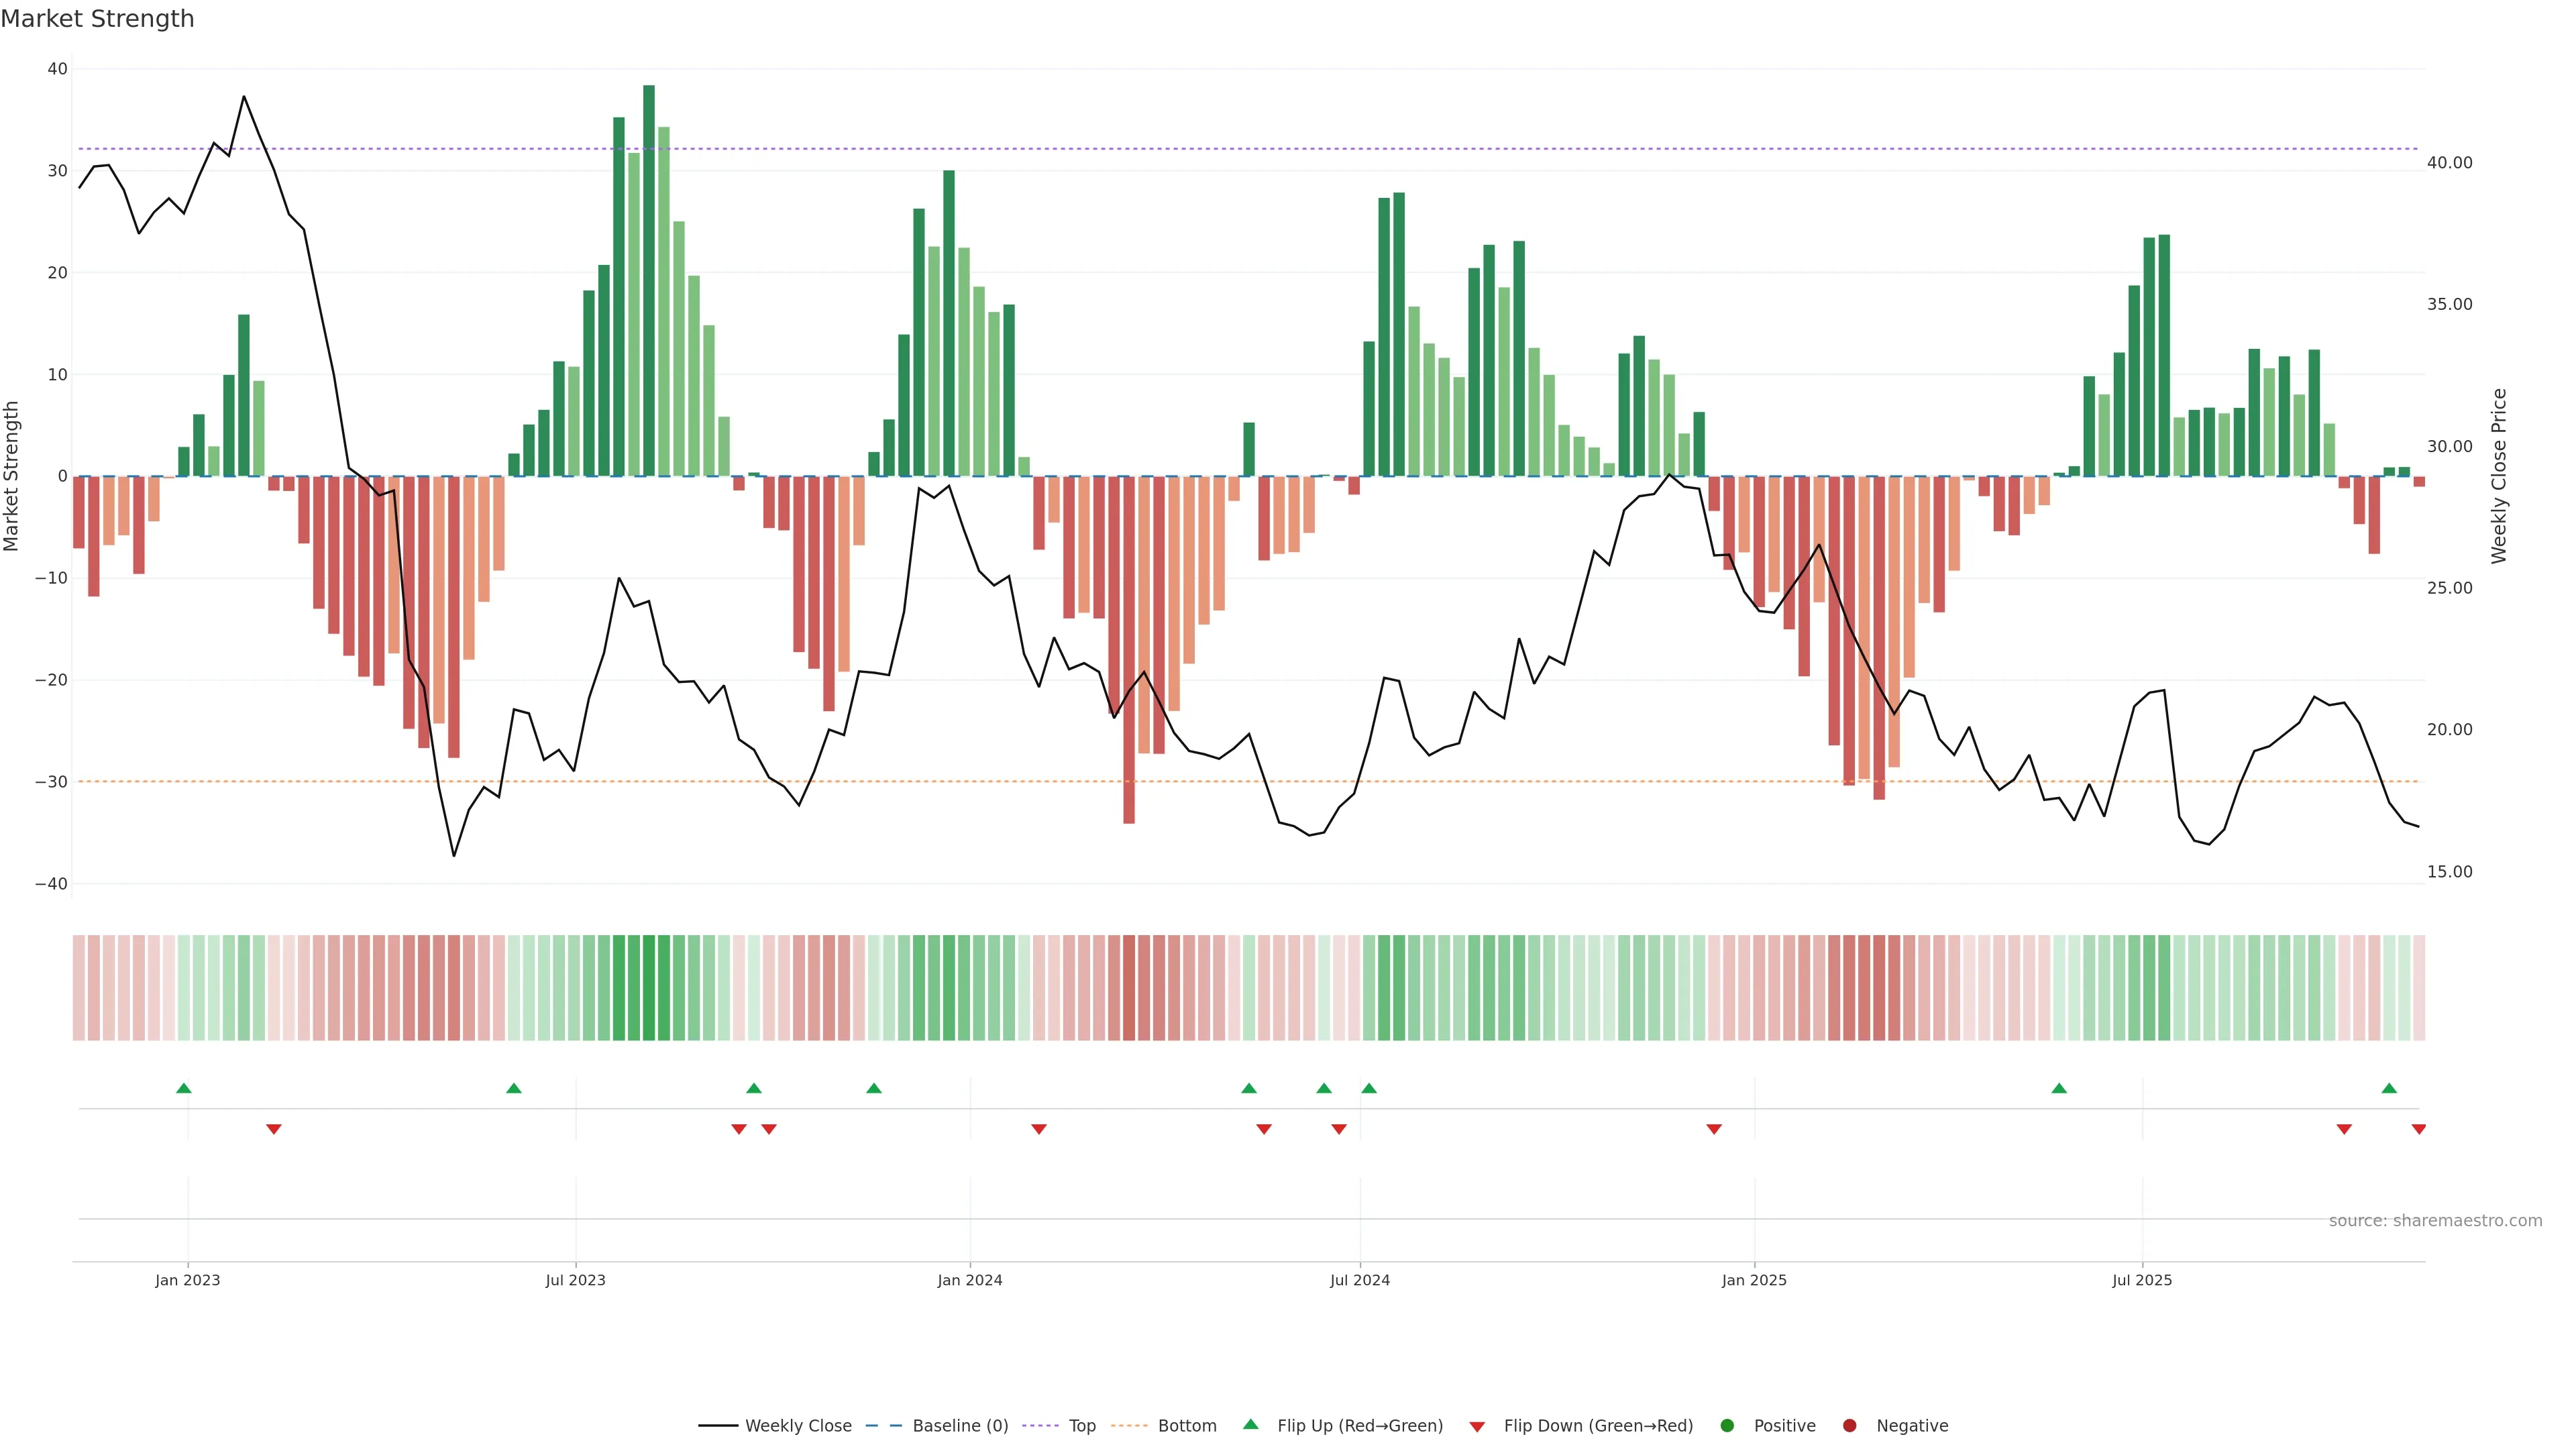Click first green flip-up marker near Jan 2023
The width and height of the screenshot is (2576, 1449).
pyautogui.click(x=184, y=1088)
